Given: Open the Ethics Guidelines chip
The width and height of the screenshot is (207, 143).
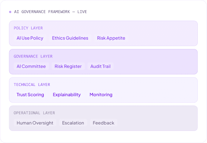Looking at the screenshot, I should (70, 38).
